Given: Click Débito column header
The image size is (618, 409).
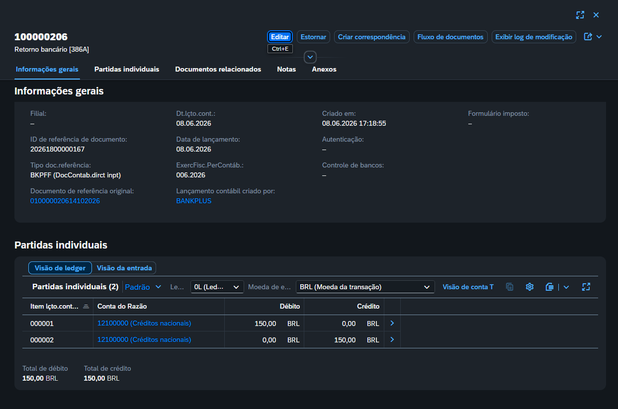Looking at the screenshot, I should point(265,306).
